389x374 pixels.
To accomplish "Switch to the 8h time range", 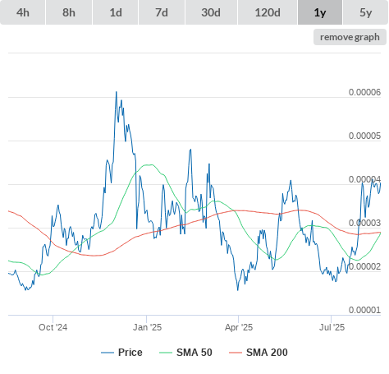I will click(69, 12).
